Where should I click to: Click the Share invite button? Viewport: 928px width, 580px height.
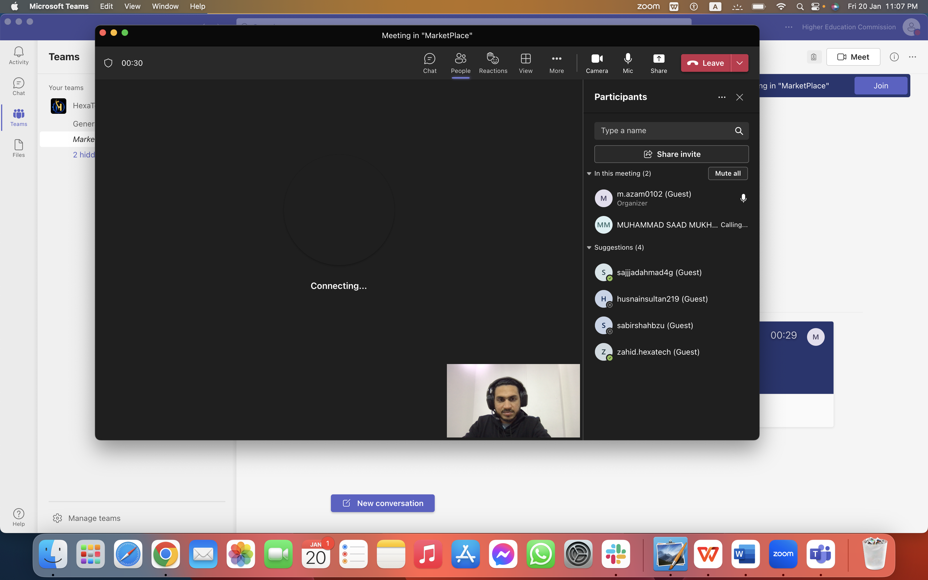[671, 154]
